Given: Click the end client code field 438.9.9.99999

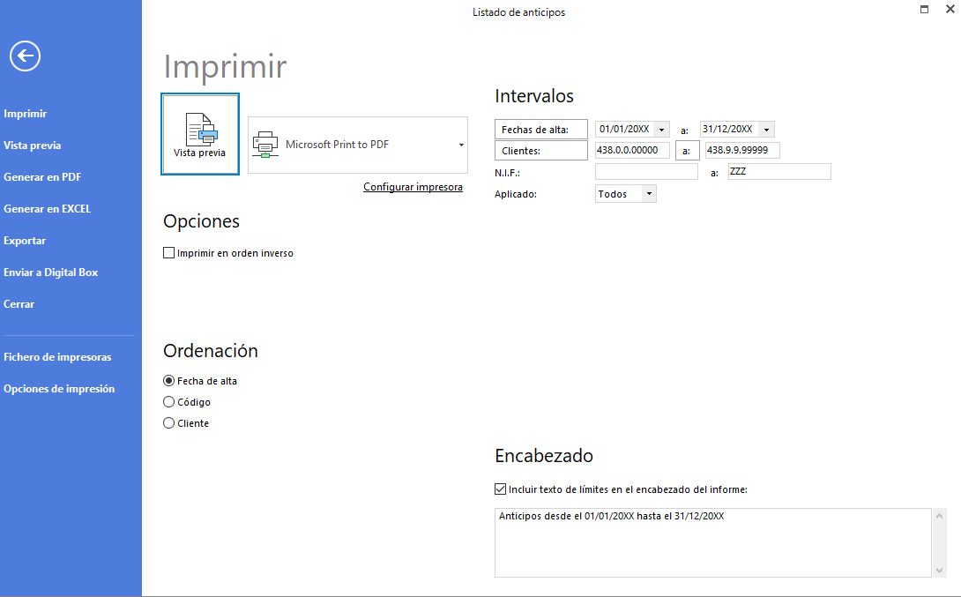Looking at the screenshot, I should (742, 150).
